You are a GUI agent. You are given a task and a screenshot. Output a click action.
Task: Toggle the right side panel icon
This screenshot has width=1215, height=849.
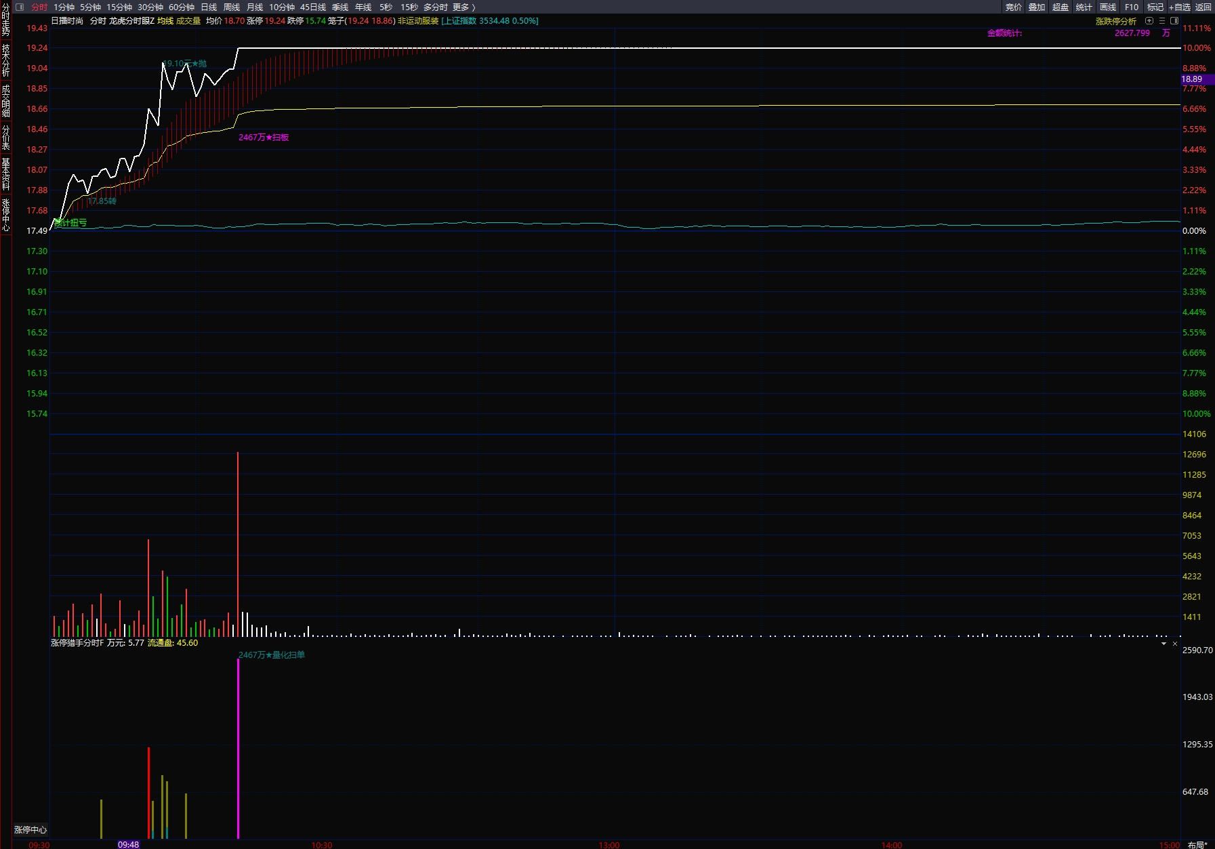1174,21
